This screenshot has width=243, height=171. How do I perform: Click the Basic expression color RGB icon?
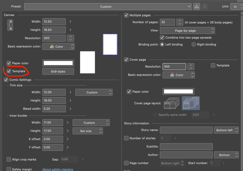coord(52,47)
